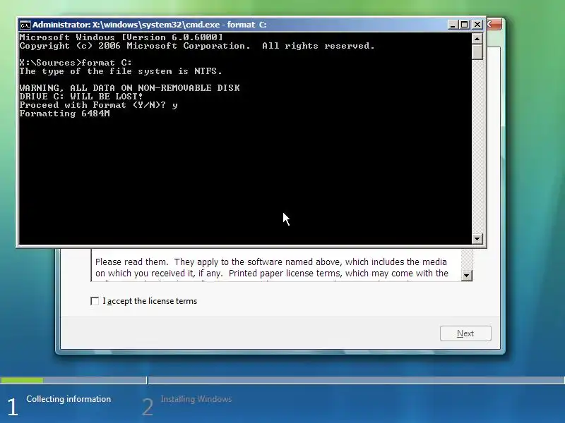The height and width of the screenshot is (423, 565).
Task: Click 'Collecting information' step label
Action: 69,399
